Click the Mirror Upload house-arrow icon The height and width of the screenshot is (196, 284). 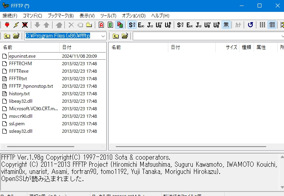tap(59, 25)
